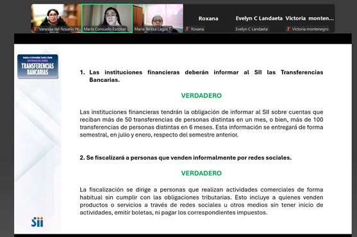The width and height of the screenshot is (357, 237).
Task: Select Evelyn C Landaeta's participant tile
Action: pyautogui.click(x=259, y=19)
